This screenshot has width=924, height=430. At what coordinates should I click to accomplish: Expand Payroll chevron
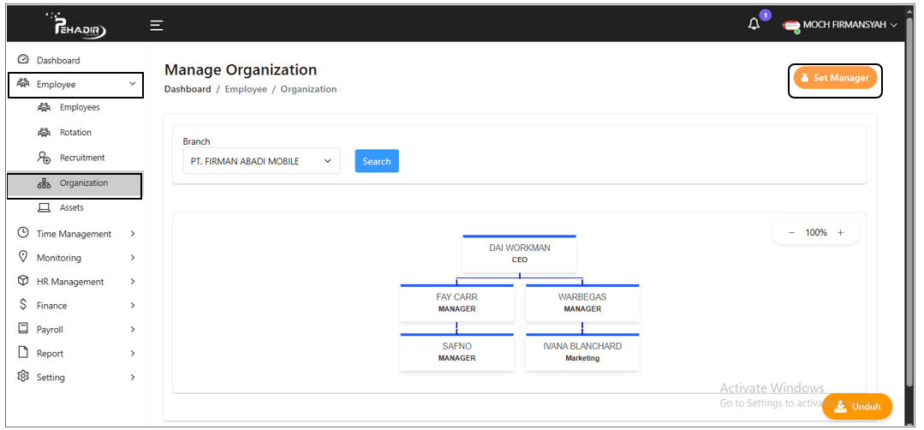coord(133,329)
